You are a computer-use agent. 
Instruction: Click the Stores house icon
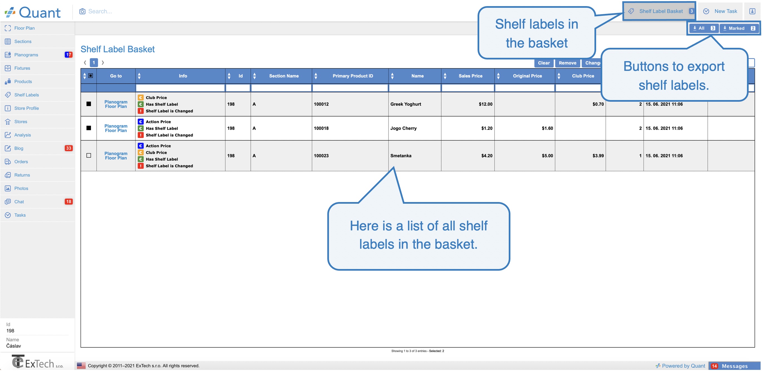coord(8,121)
